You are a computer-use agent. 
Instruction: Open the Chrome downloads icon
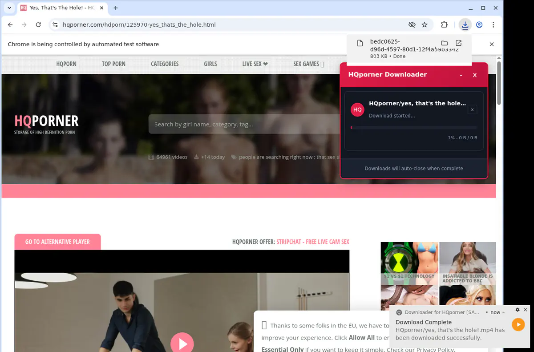click(x=465, y=25)
